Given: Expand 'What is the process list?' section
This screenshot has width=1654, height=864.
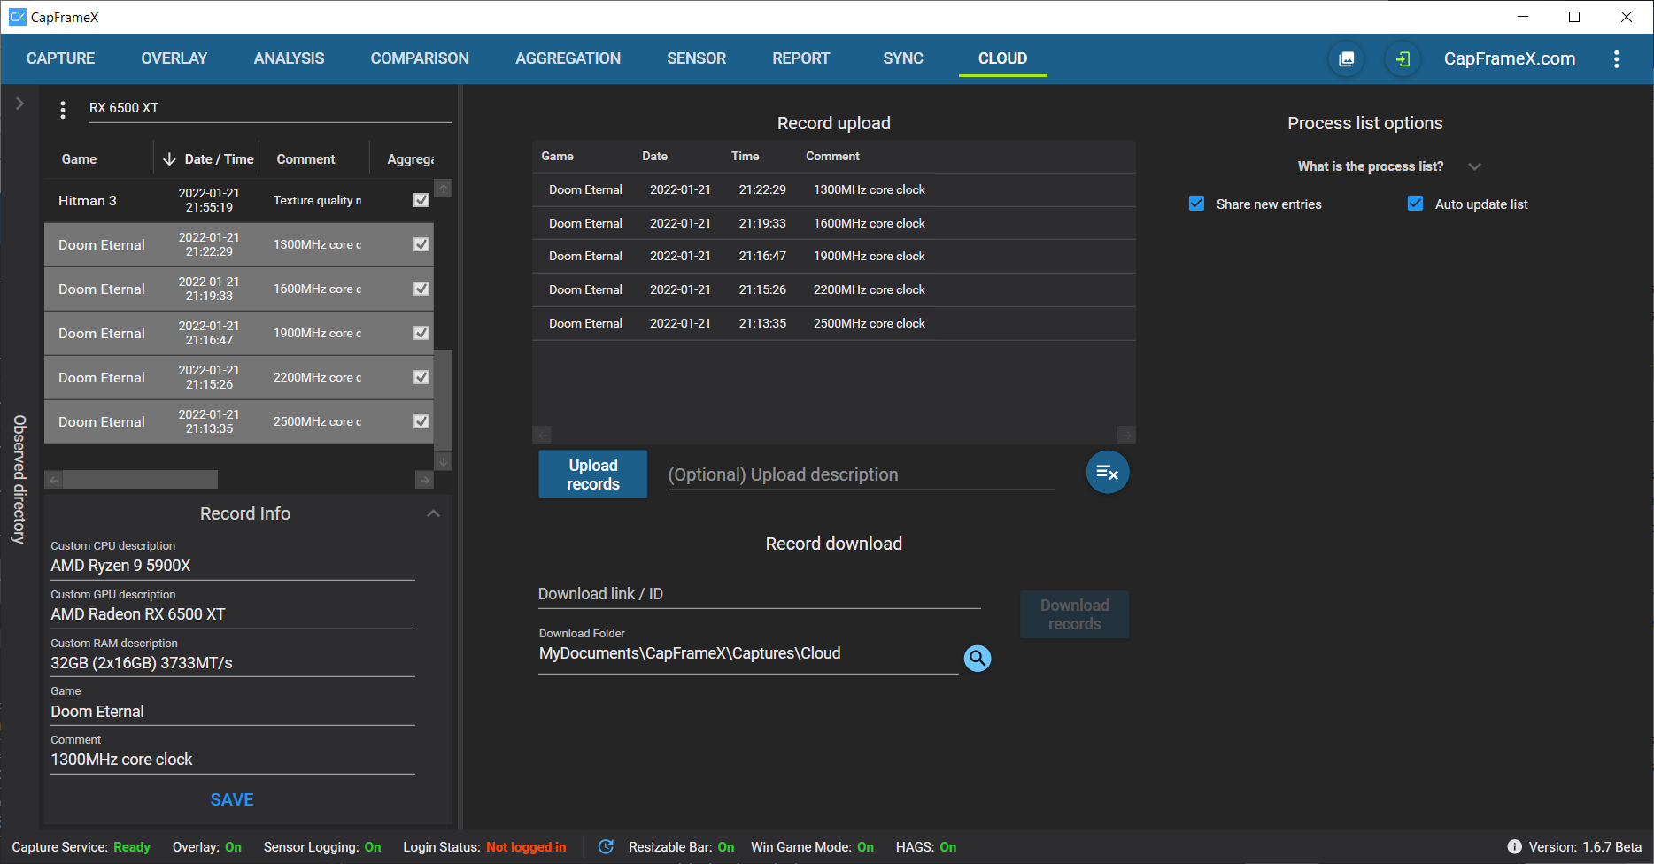Looking at the screenshot, I should 1474,166.
